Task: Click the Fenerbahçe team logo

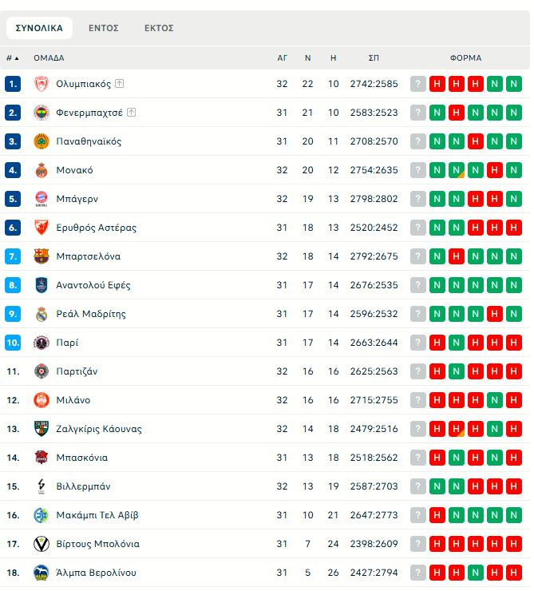Action: point(42,113)
